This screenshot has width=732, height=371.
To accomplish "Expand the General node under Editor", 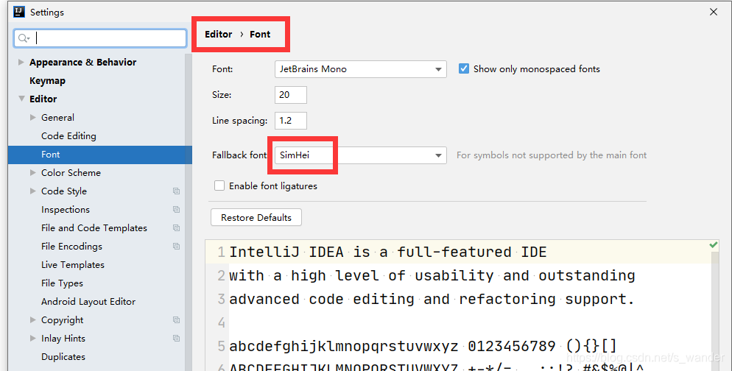I will [x=32, y=118].
